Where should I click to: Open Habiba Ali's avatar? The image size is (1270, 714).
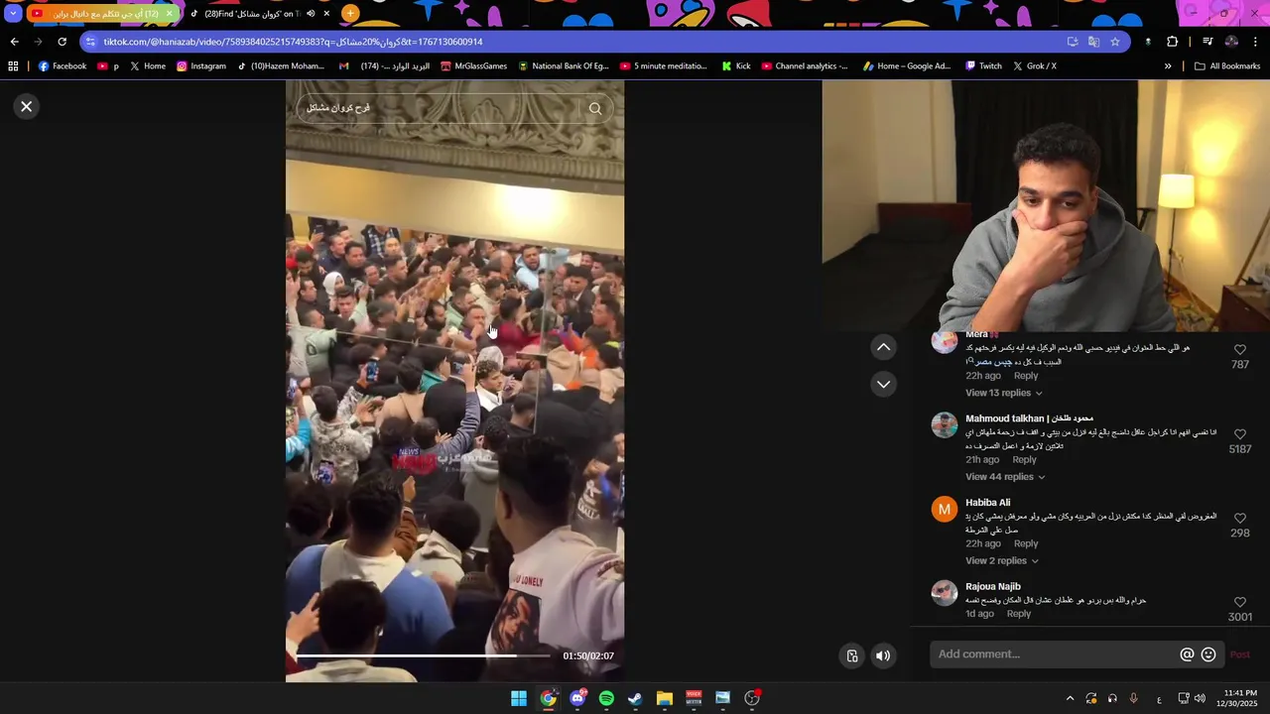(944, 510)
